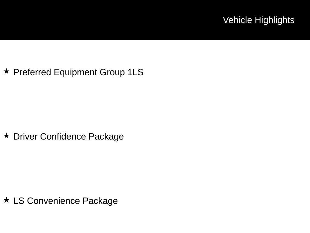310x233 pixels.
Task: Click the '1LS' code in the first highlight
Action: point(135,73)
